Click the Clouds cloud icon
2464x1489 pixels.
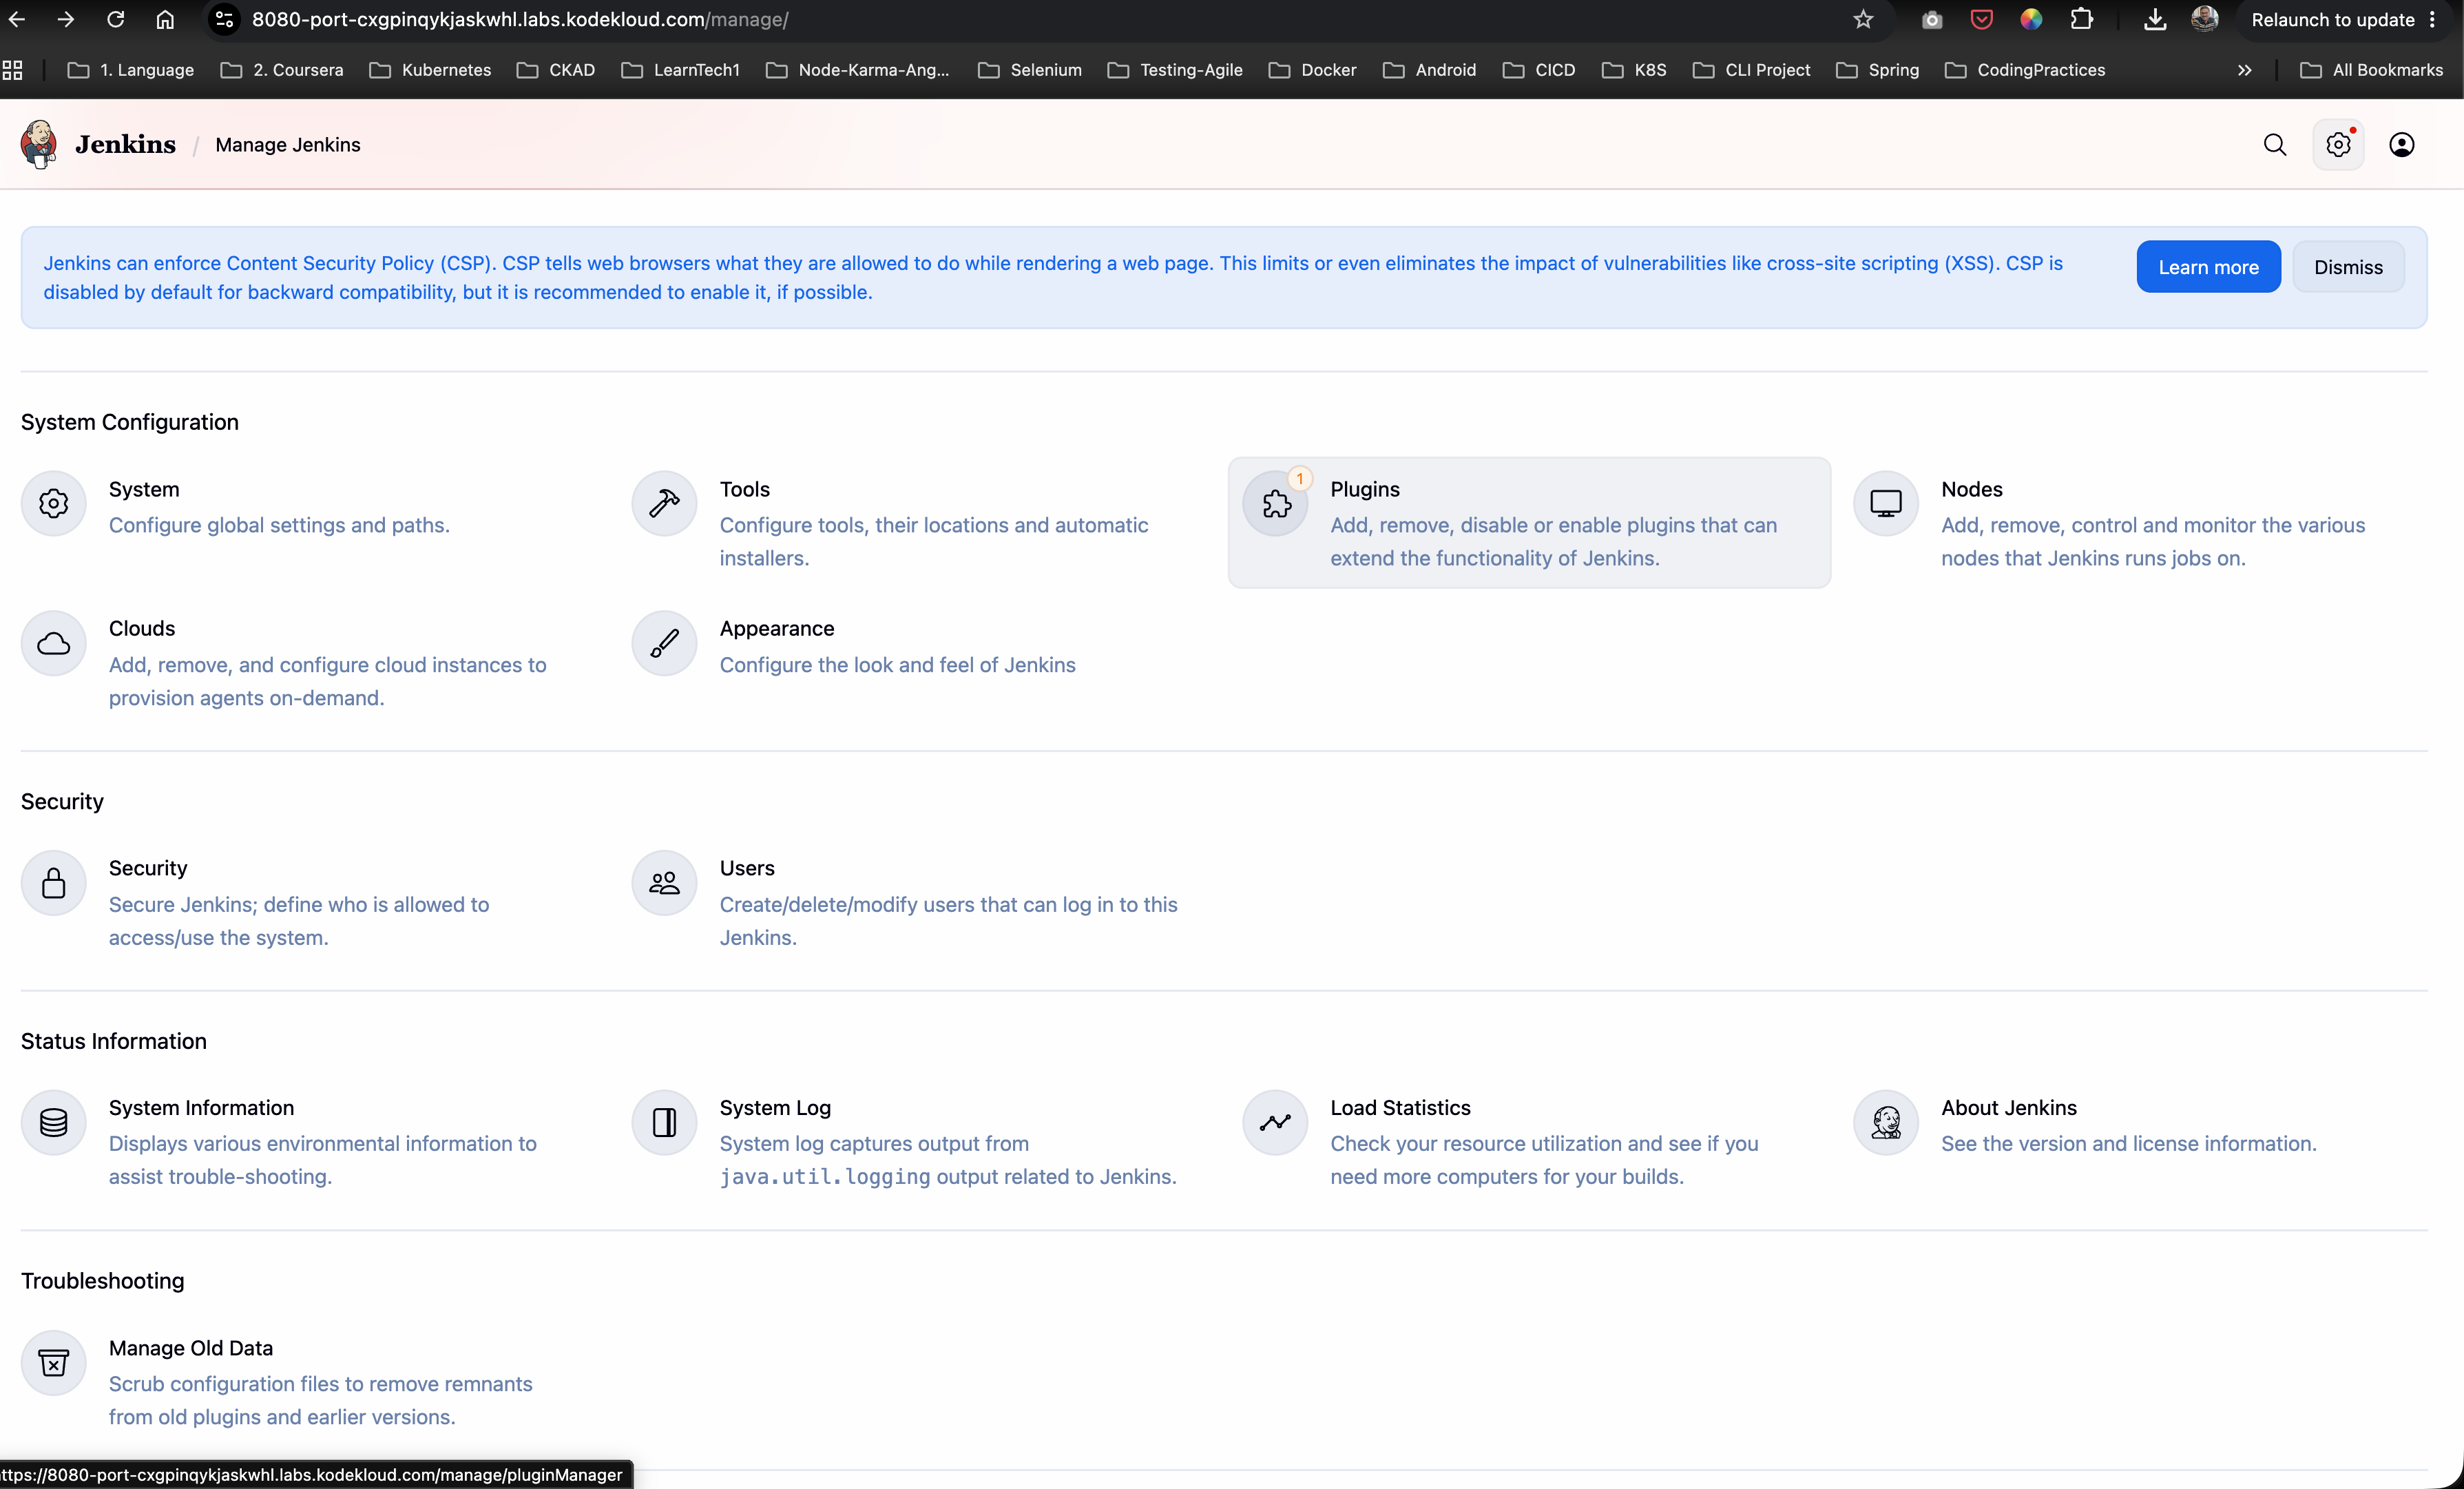(54, 643)
